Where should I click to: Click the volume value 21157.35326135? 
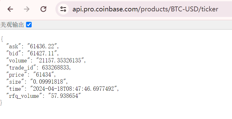click(x=60, y=60)
